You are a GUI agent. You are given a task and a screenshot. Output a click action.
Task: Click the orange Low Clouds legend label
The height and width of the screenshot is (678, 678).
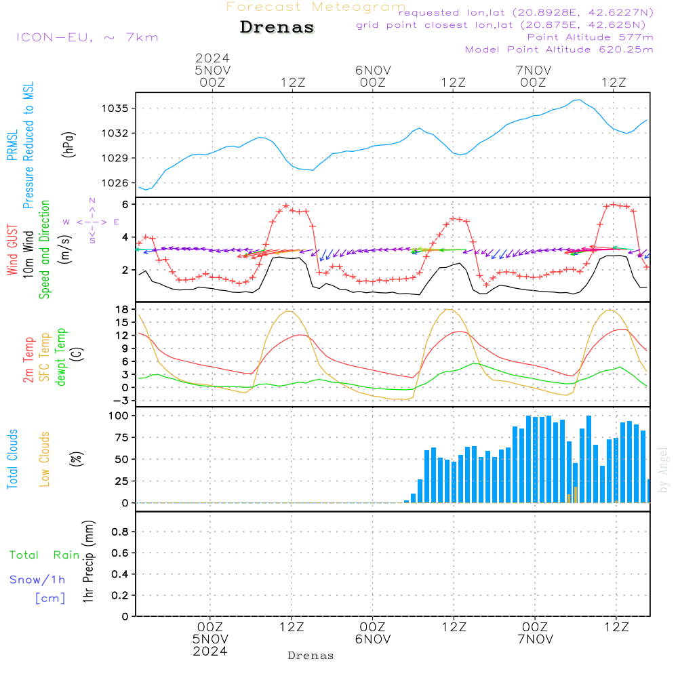(45, 459)
